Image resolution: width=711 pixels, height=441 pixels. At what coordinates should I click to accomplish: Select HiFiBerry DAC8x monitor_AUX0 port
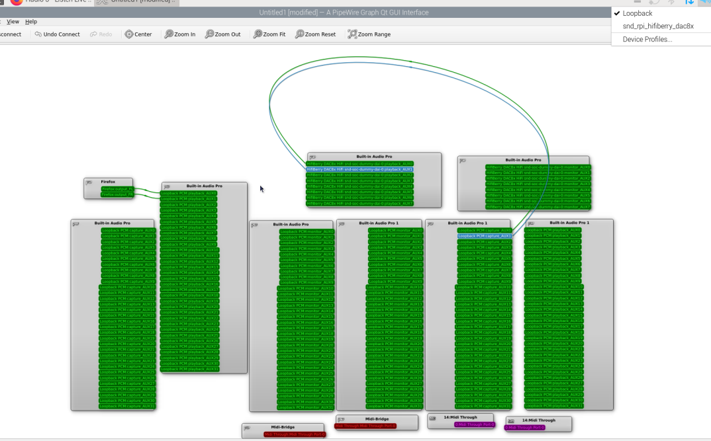pyautogui.click(x=538, y=167)
